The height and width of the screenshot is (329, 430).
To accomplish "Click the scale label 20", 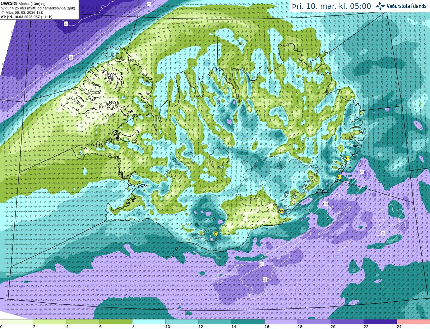I will click(333, 327).
